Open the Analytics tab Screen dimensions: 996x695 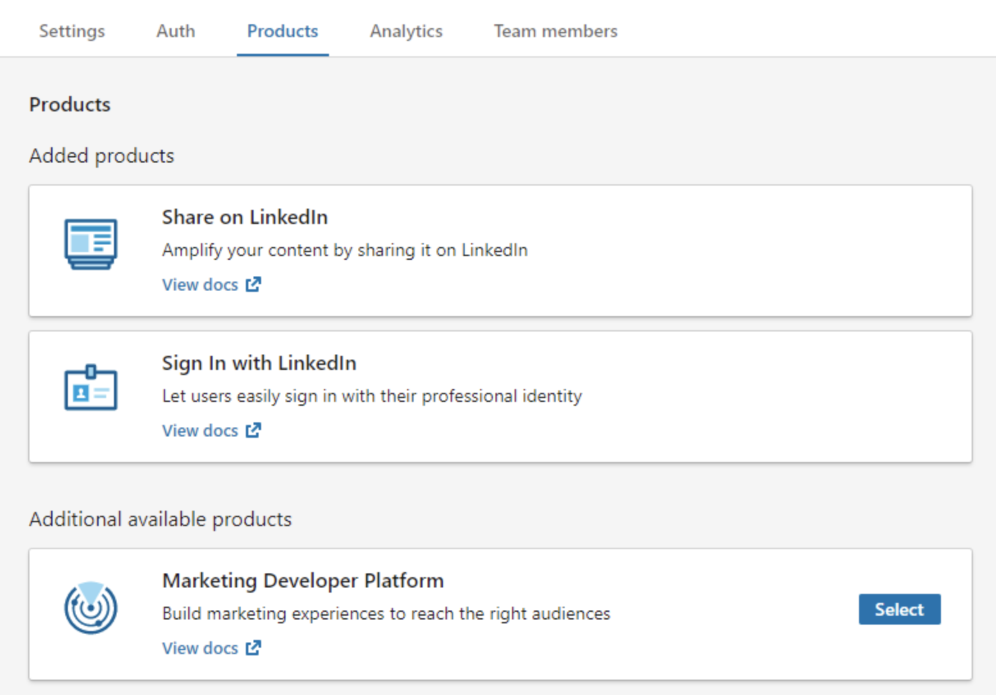406,31
